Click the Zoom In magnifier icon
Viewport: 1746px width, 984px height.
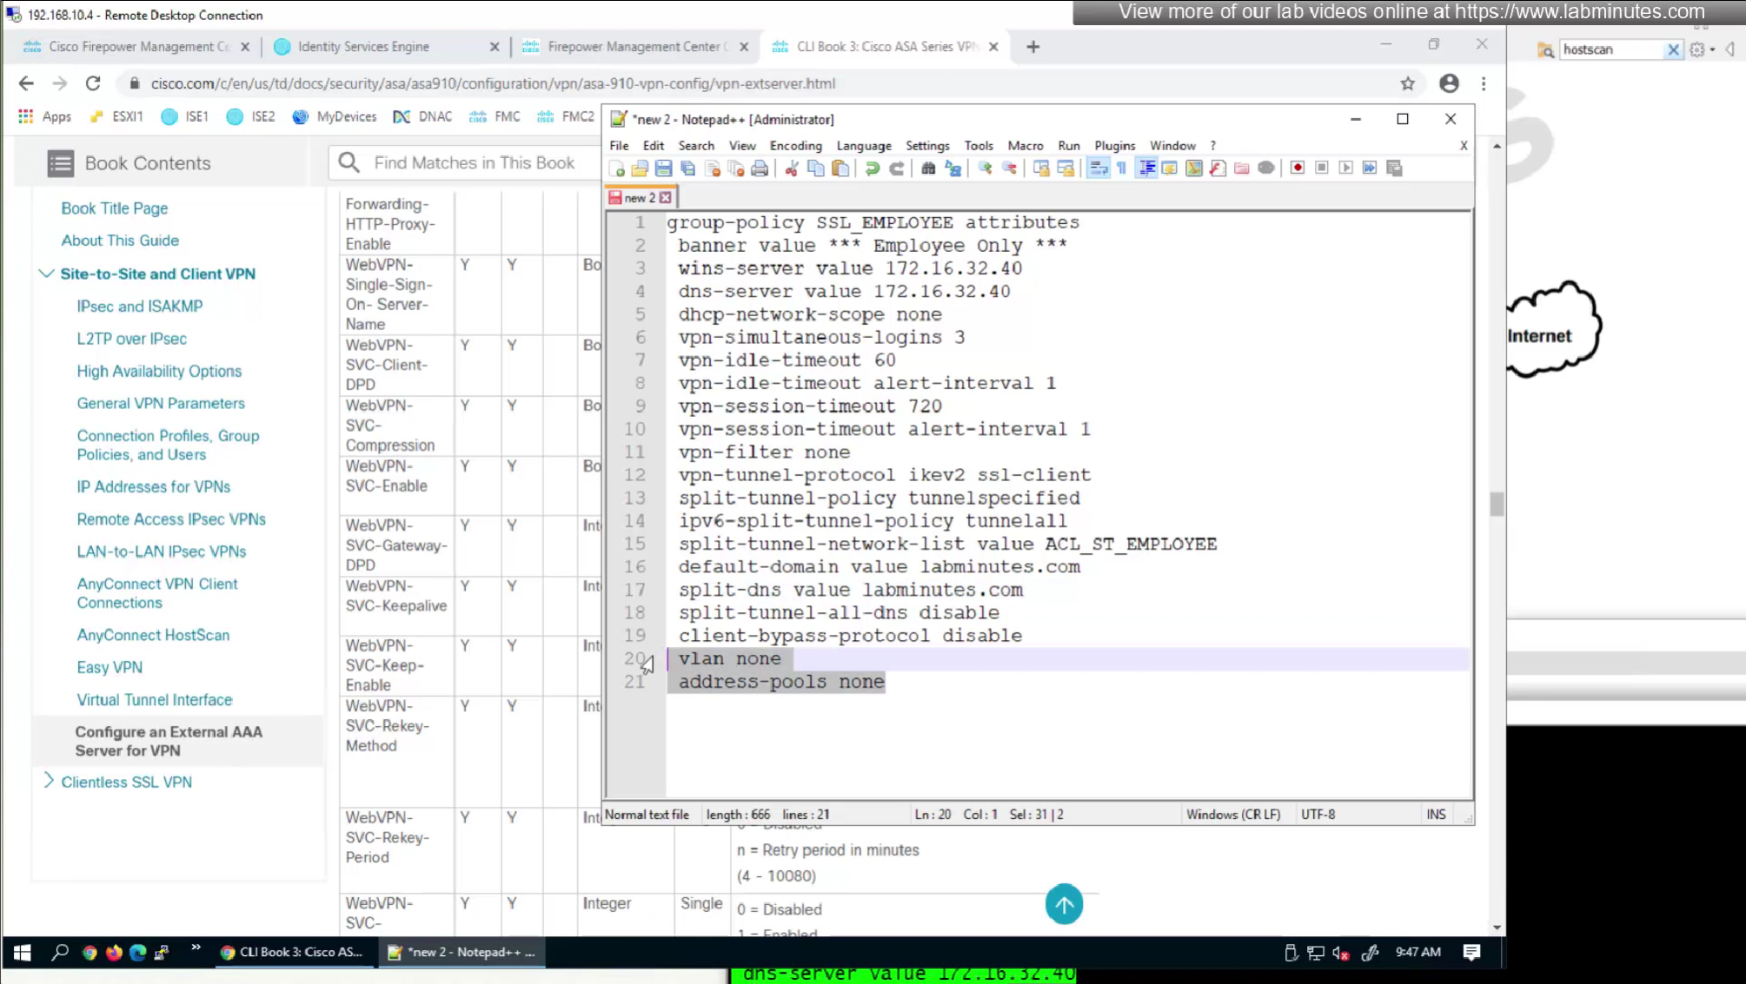tap(985, 168)
